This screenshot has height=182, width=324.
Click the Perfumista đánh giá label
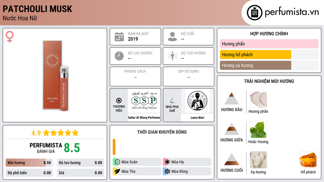46,148
